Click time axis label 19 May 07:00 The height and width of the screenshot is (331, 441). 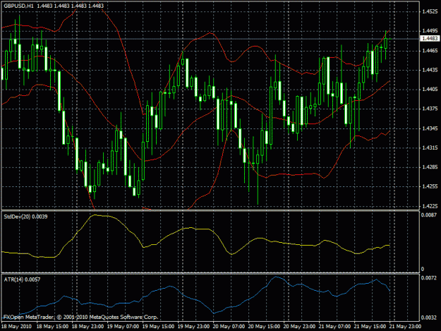point(123,327)
